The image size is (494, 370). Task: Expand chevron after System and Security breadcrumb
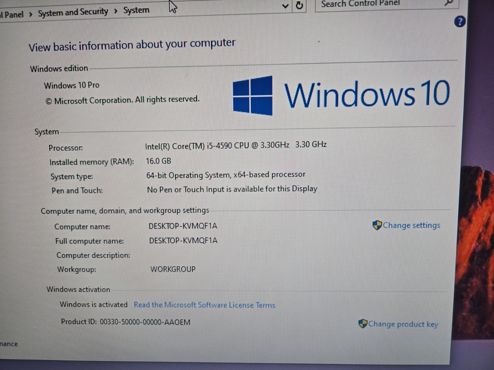click(x=115, y=11)
